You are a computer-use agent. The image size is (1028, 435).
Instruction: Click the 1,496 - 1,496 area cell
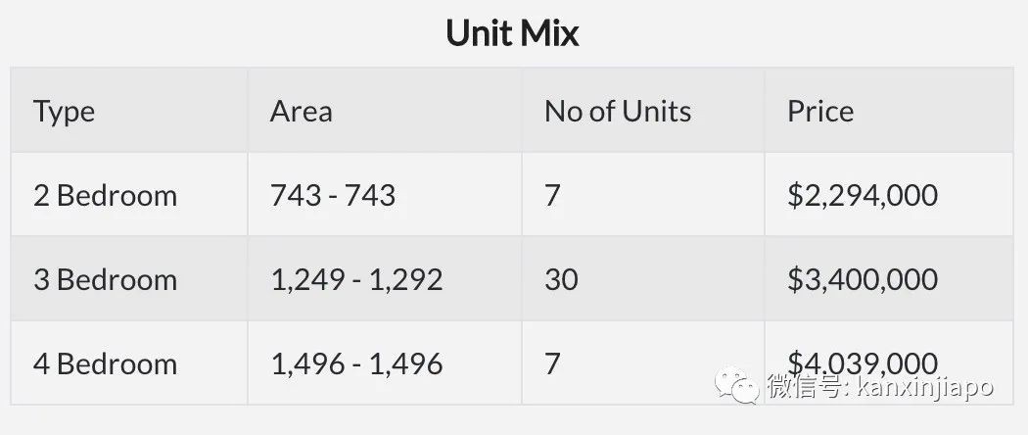click(x=356, y=363)
